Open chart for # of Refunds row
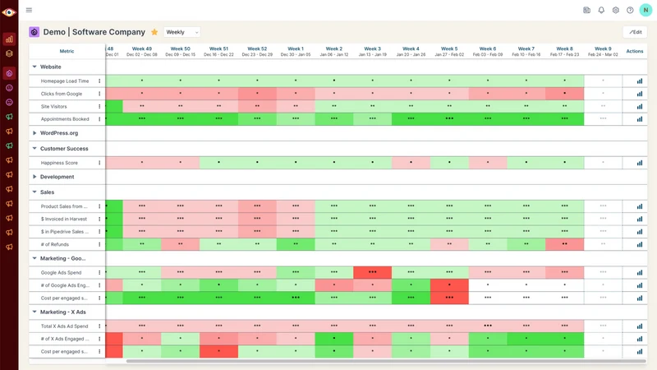This screenshot has width=657, height=370. pos(640,244)
